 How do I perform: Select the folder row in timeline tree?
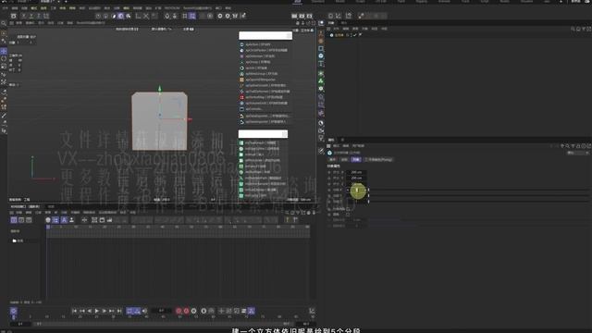18,240
